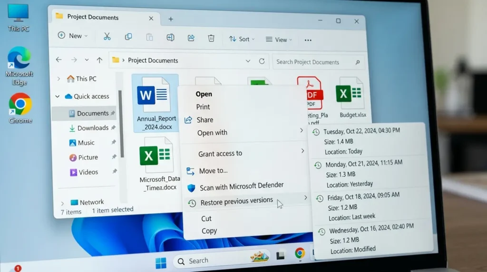The image size is (487, 272).
Task: Select Scan with Microsoft Defender
Action: click(x=242, y=186)
